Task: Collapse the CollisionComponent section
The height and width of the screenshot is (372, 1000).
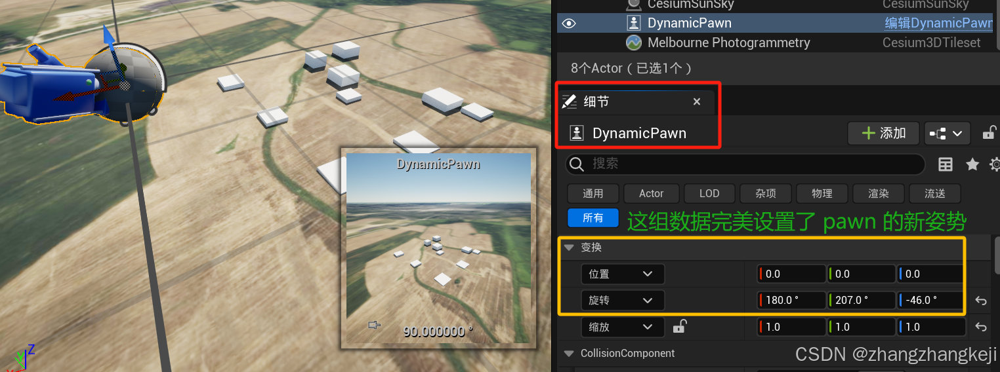Action: pyautogui.click(x=569, y=354)
